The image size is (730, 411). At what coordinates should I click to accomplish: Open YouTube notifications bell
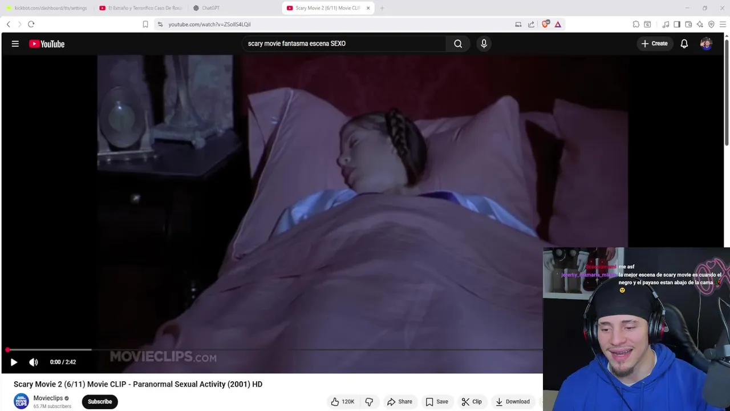684,43
